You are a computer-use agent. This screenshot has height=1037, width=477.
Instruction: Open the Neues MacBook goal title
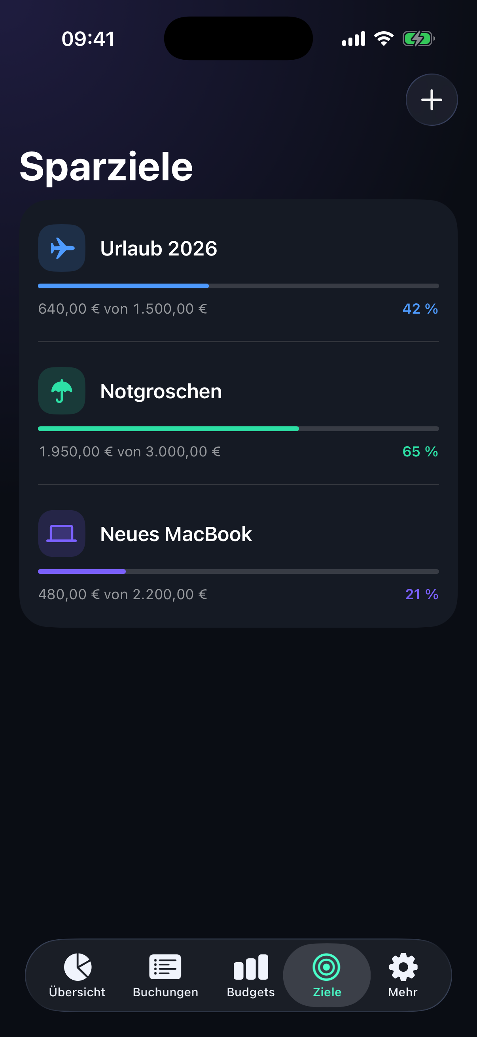pyautogui.click(x=176, y=534)
